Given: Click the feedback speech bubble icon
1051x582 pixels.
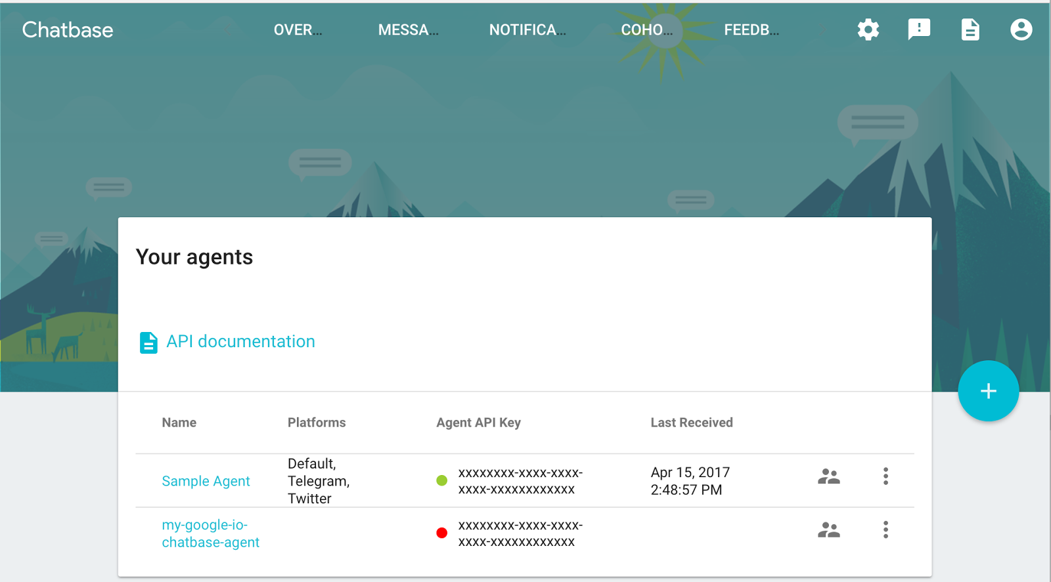Looking at the screenshot, I should click(919, 30).
